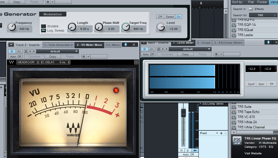
Task: Click the gear settings icon in Level Meter window
Action: coord(217,54)
